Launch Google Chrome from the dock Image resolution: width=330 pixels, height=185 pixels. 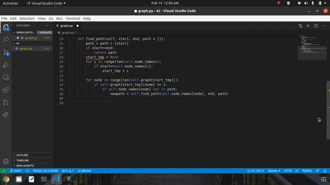(6, 179)
